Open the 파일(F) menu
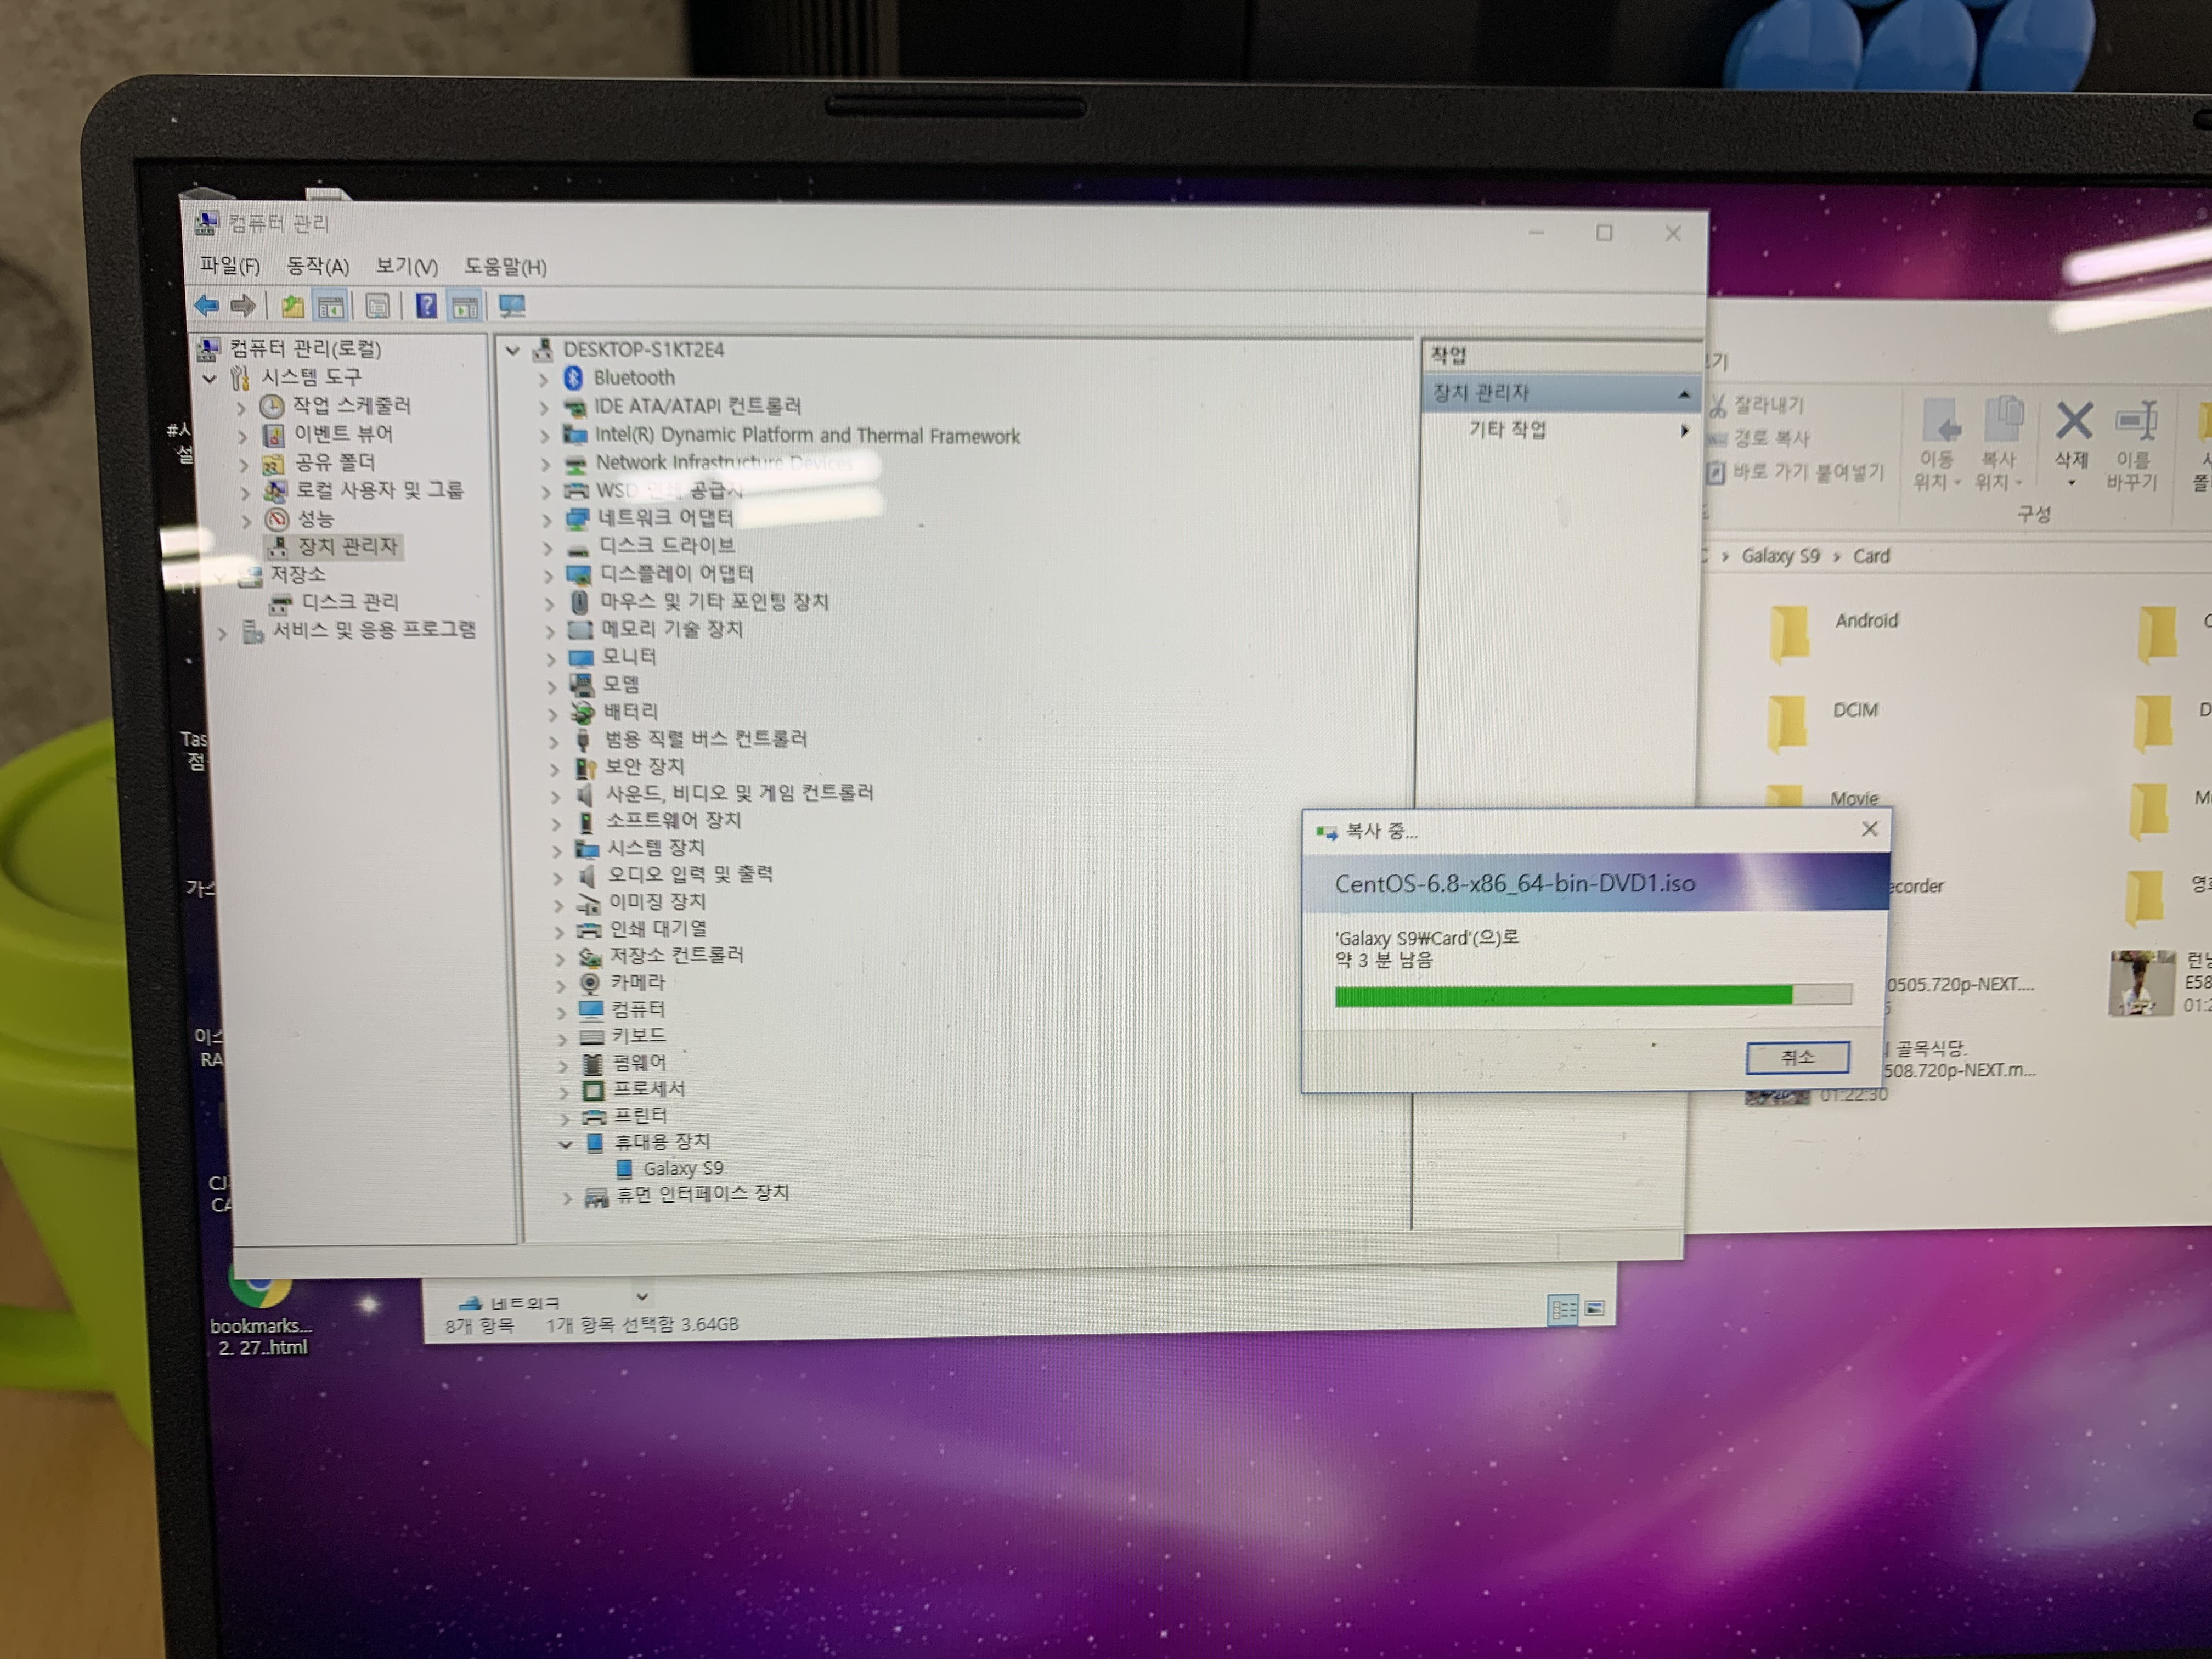Screen dimensions: 2212x1659 [x=229, y=266]
